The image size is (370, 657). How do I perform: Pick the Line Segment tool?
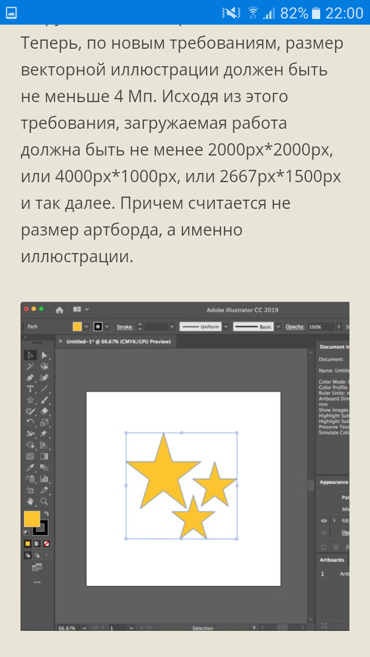click(x=45, y=389)
